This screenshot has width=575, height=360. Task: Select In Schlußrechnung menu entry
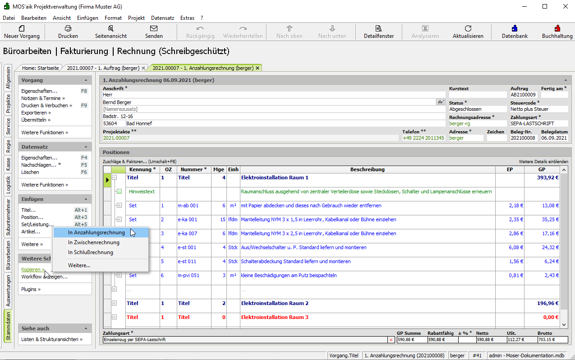(x=90, y=252)
